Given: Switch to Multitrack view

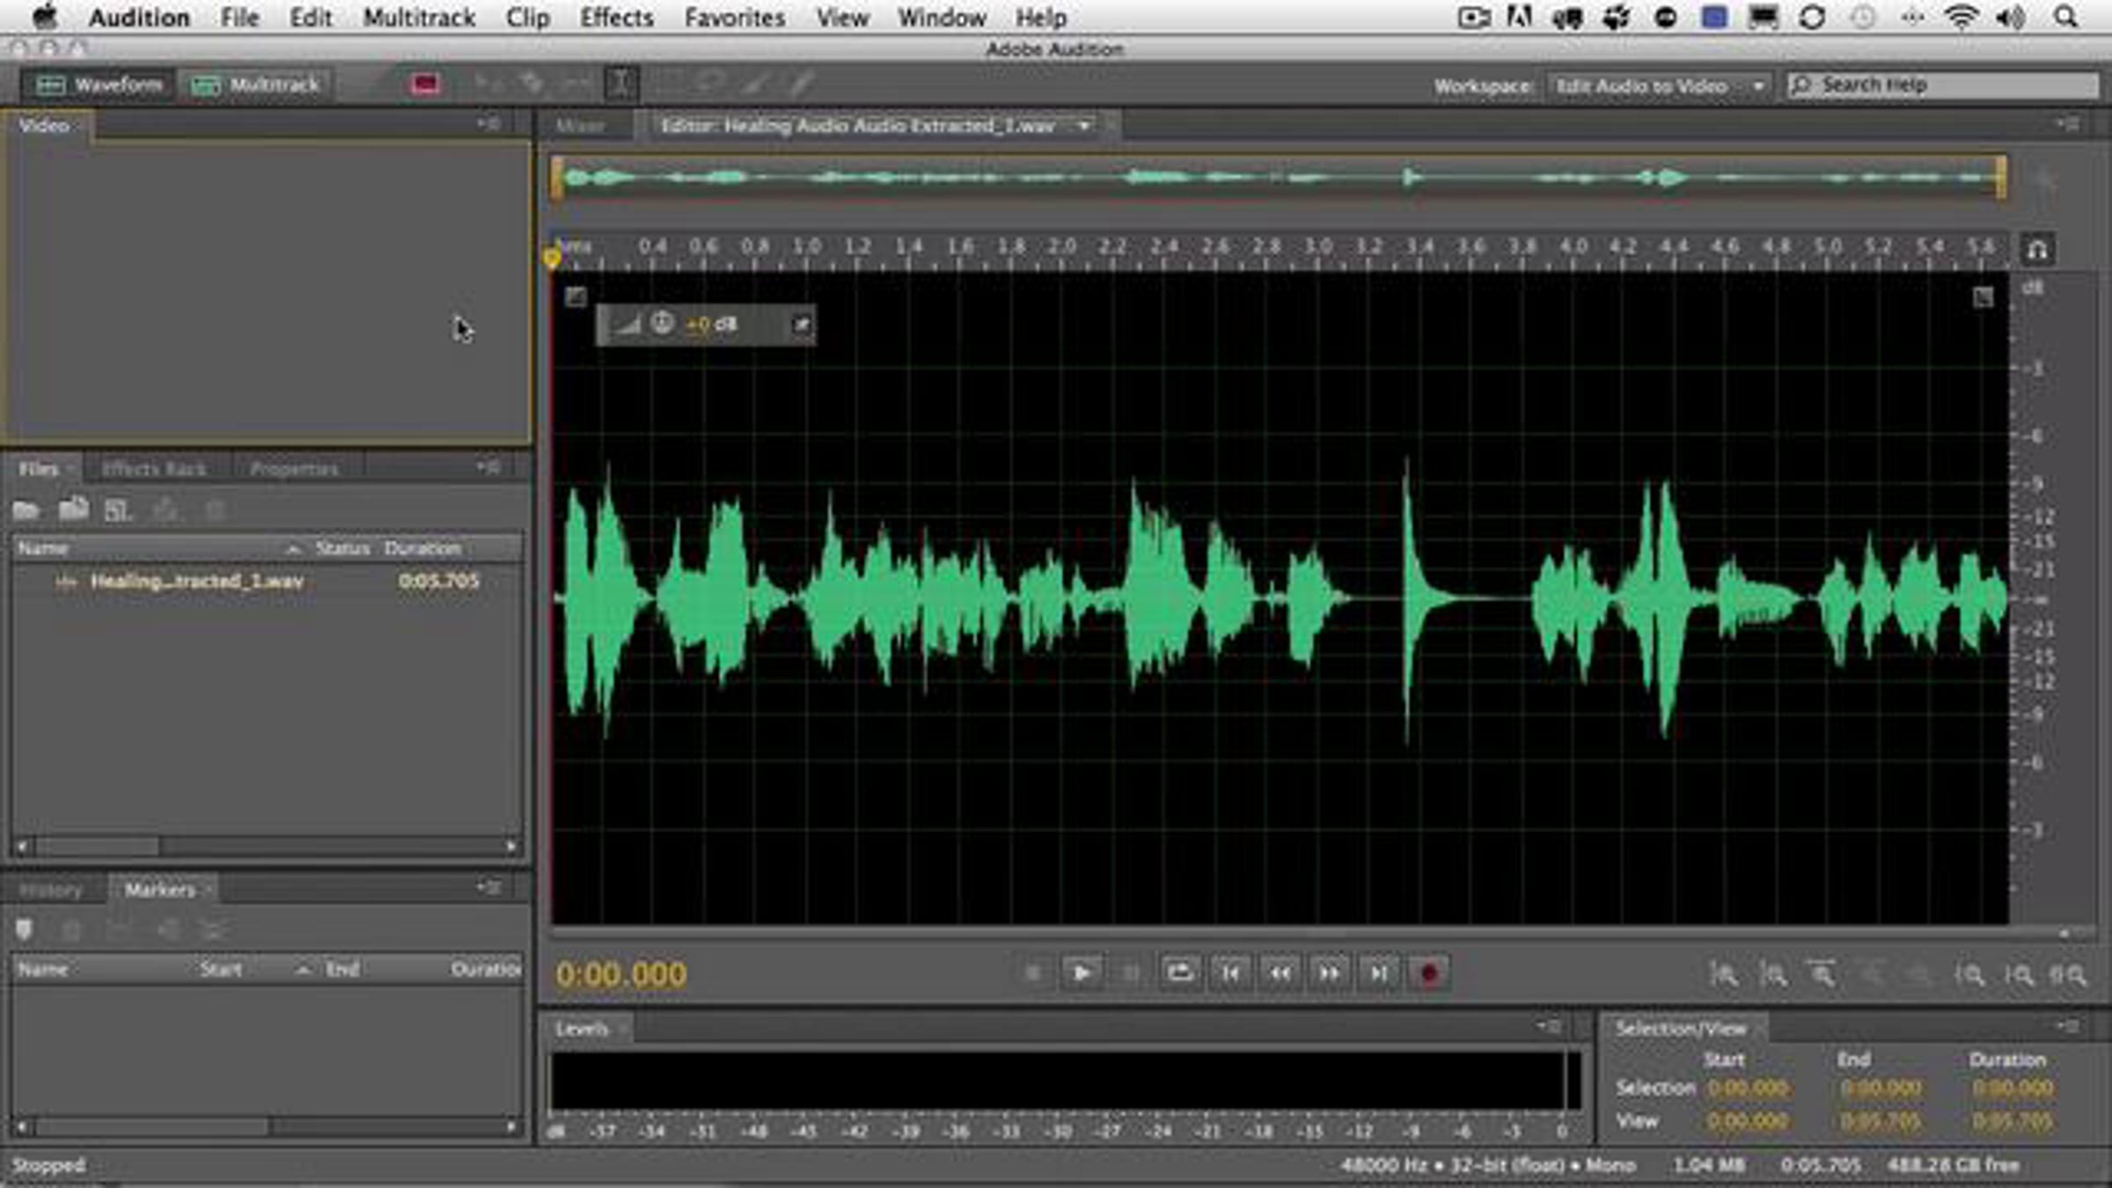Looking at the screenshot, I should [x=255, y=85].
